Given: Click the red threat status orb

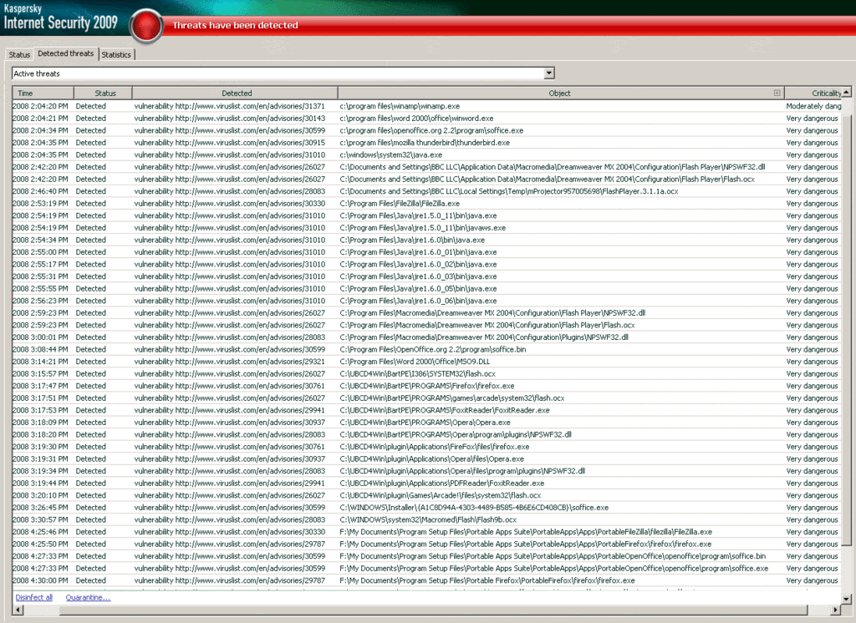Looking at the screenshot, I should (x=146, y=26).
